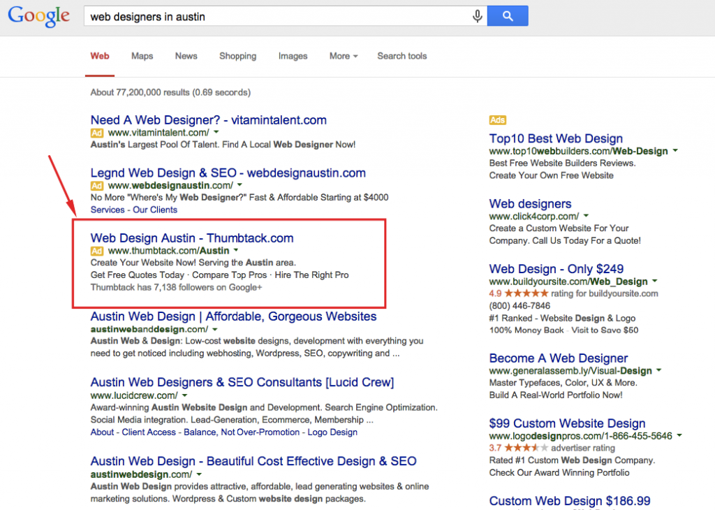Click 3.7 star advertiser rating
The image size is (715, 510).
pos(526,448)
